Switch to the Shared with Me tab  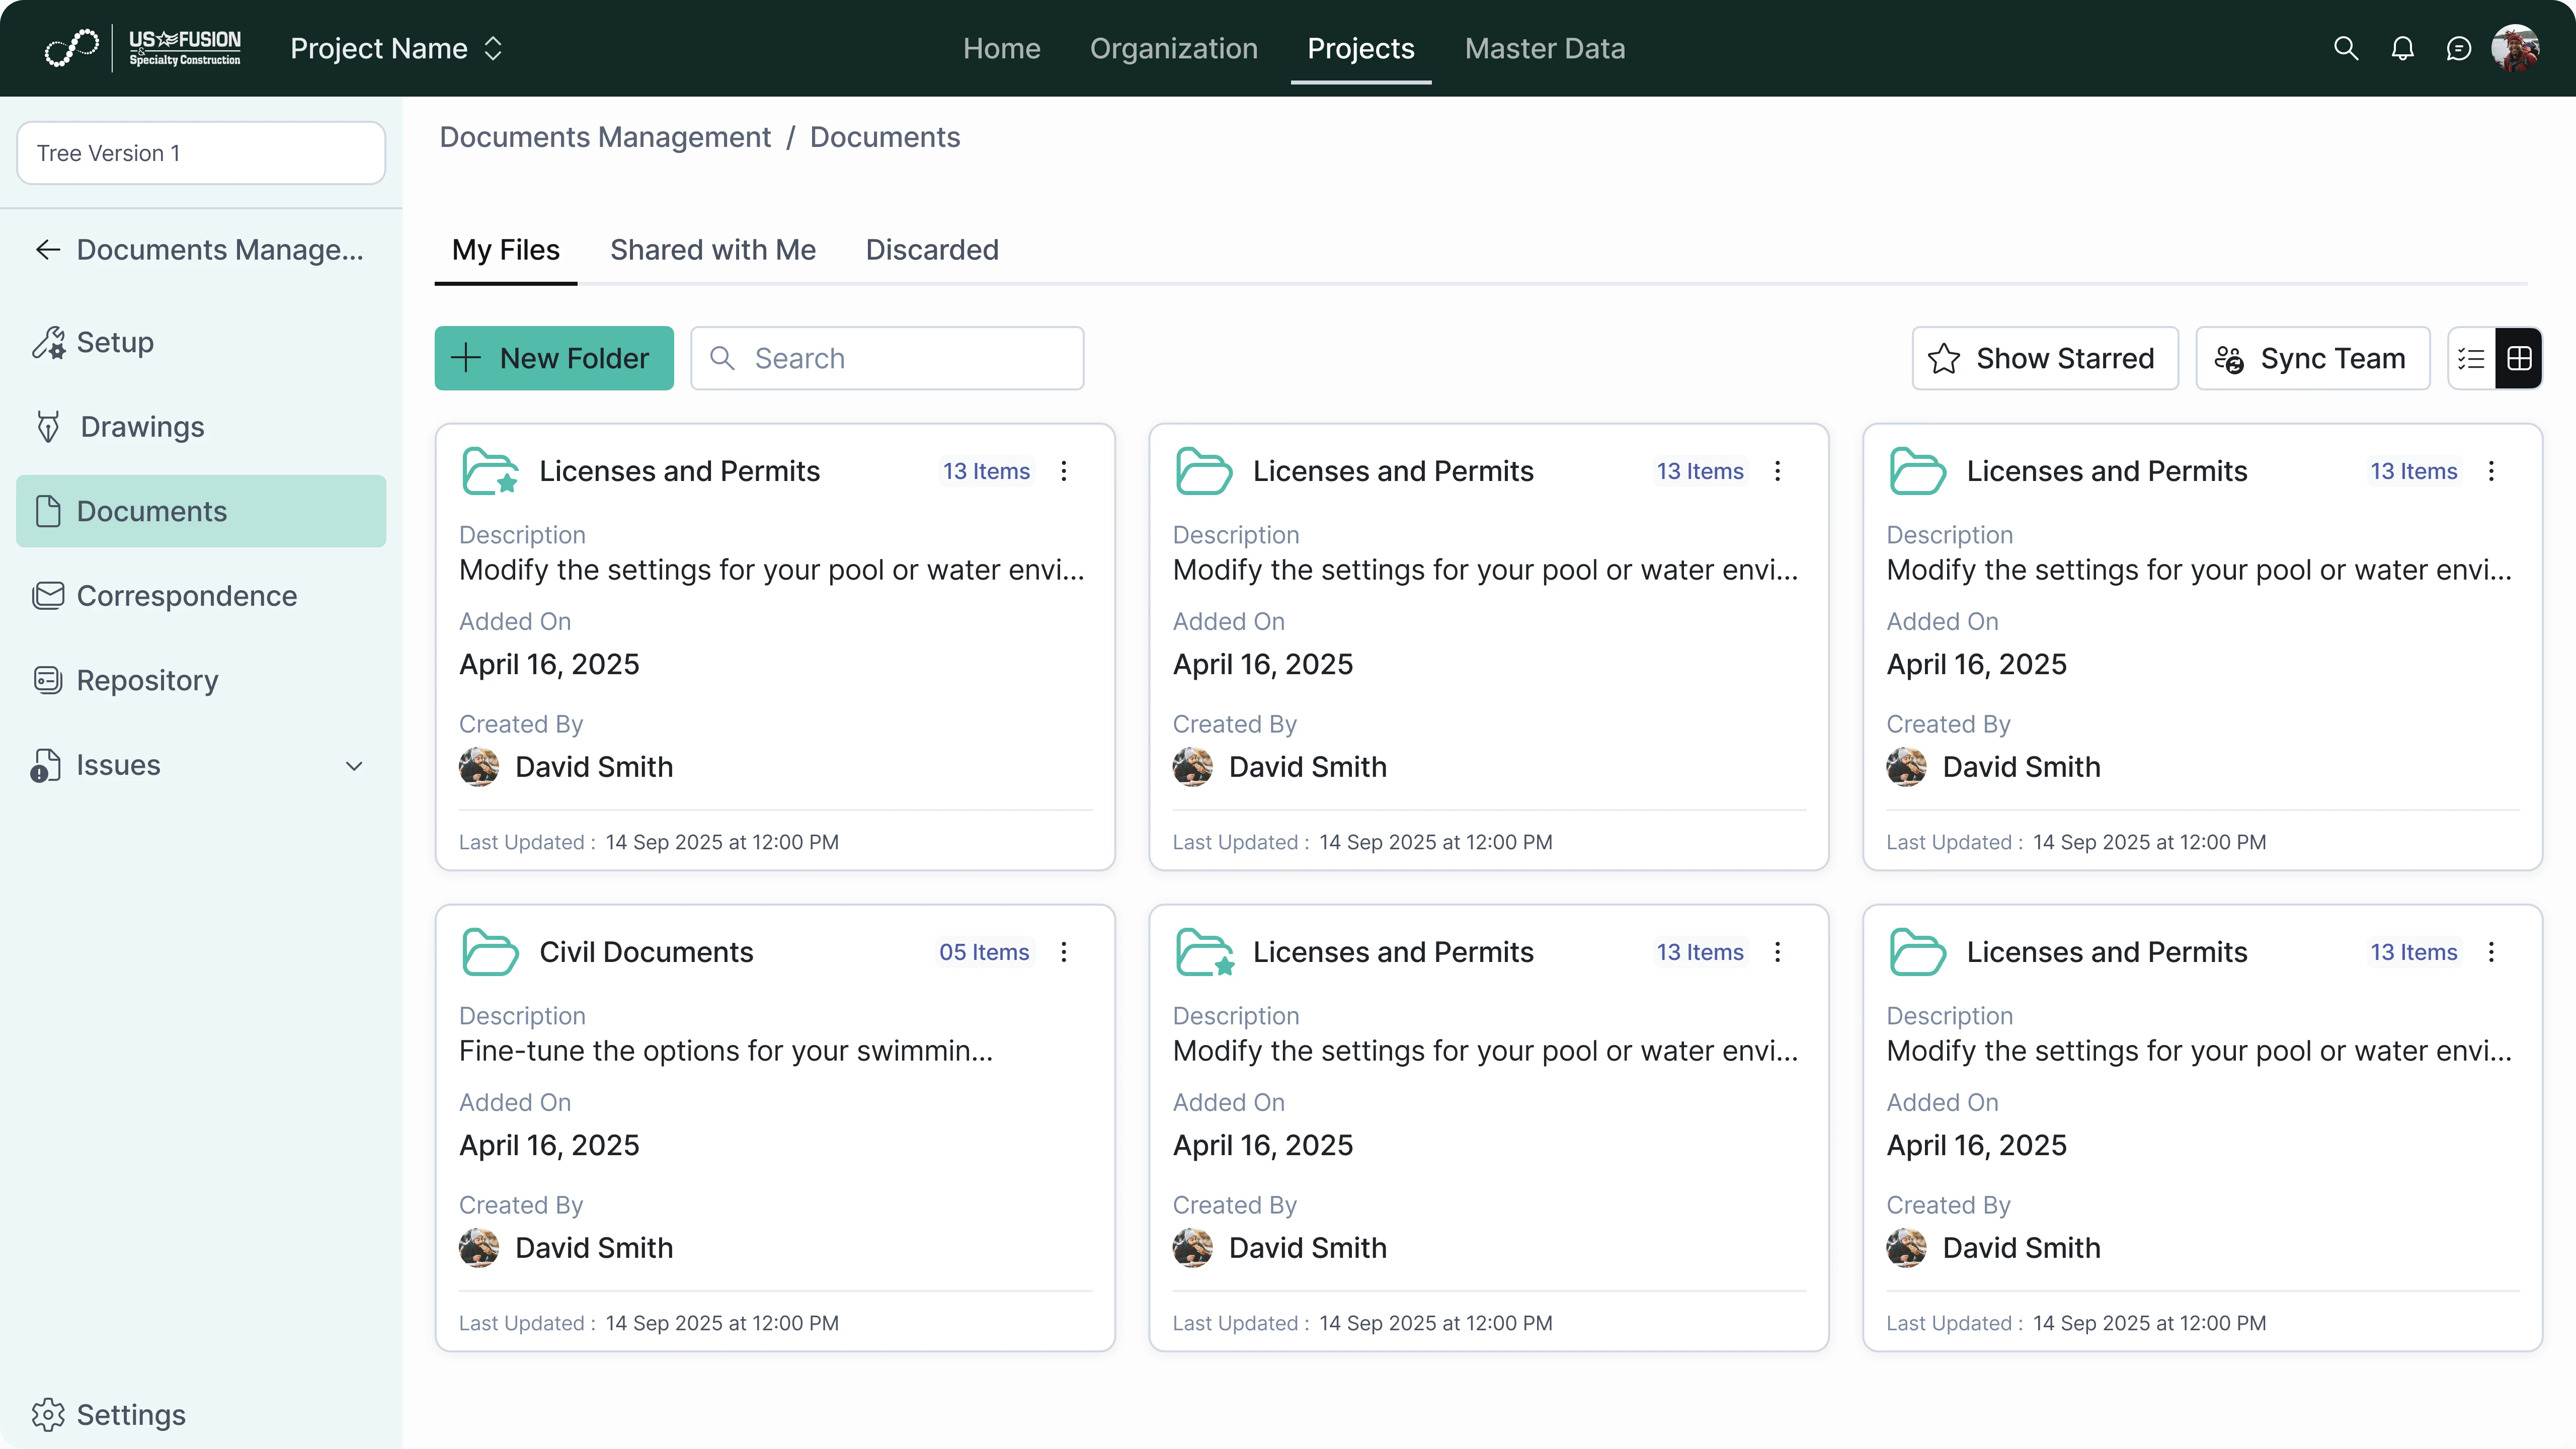click(x=713, y=250)
